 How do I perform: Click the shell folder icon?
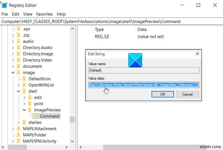tap(24, 91)
